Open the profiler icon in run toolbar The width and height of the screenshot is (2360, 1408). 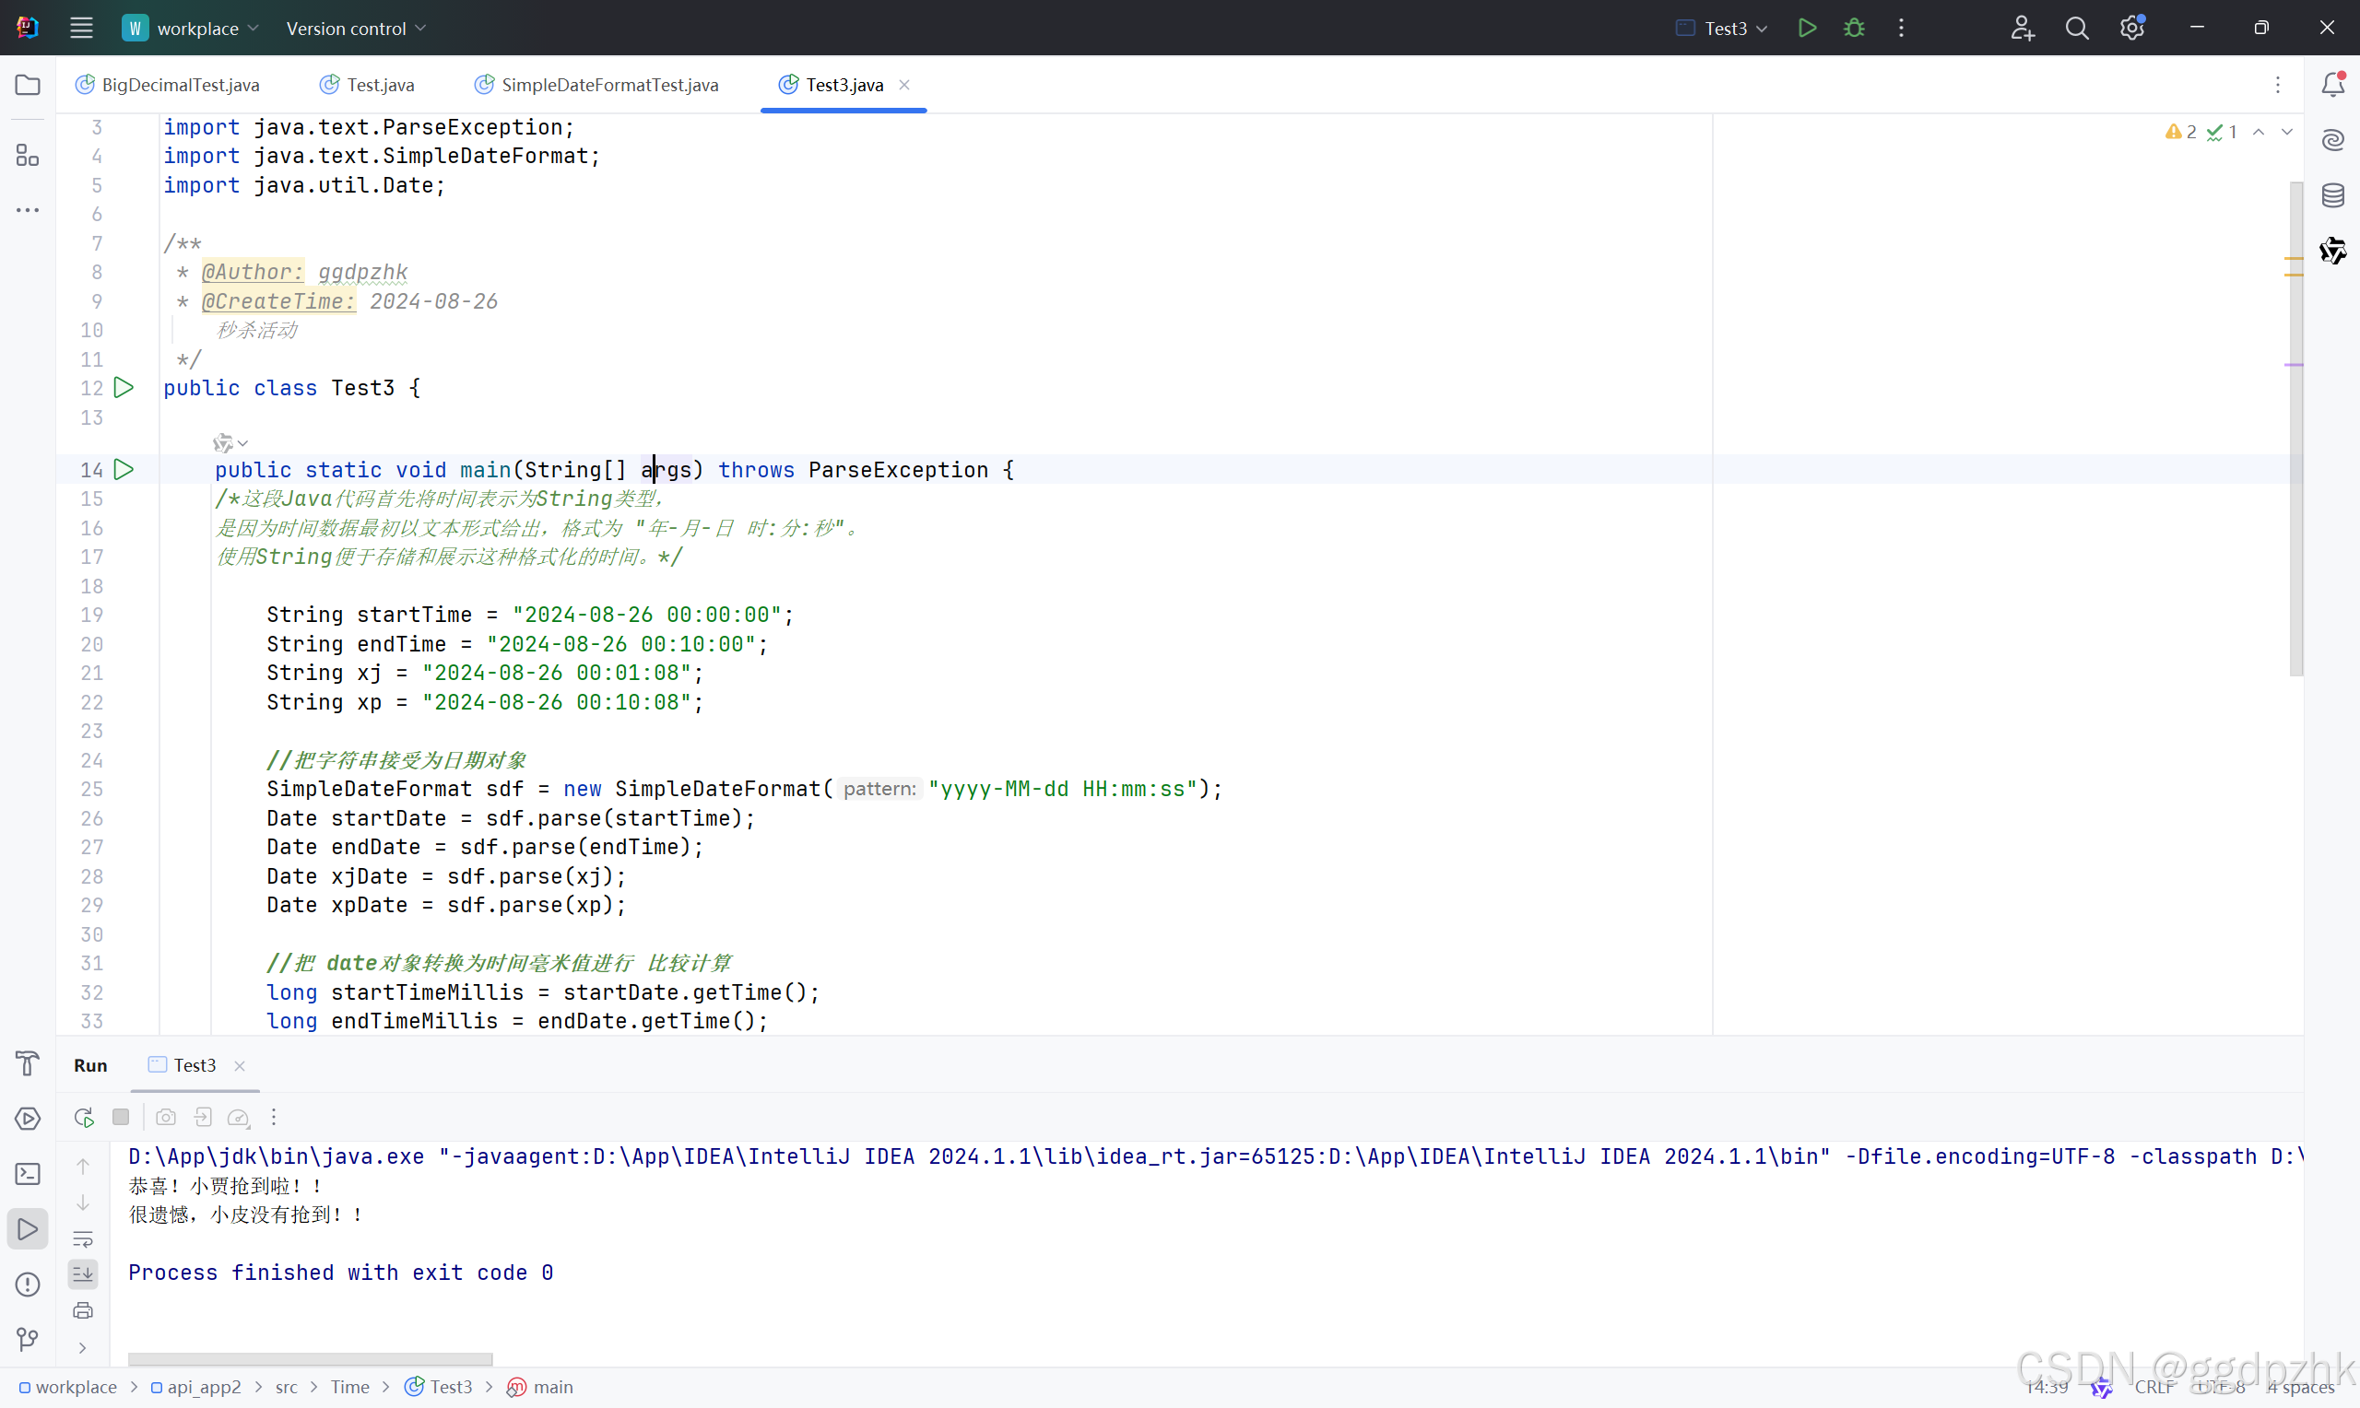[x=239, y=1118]
